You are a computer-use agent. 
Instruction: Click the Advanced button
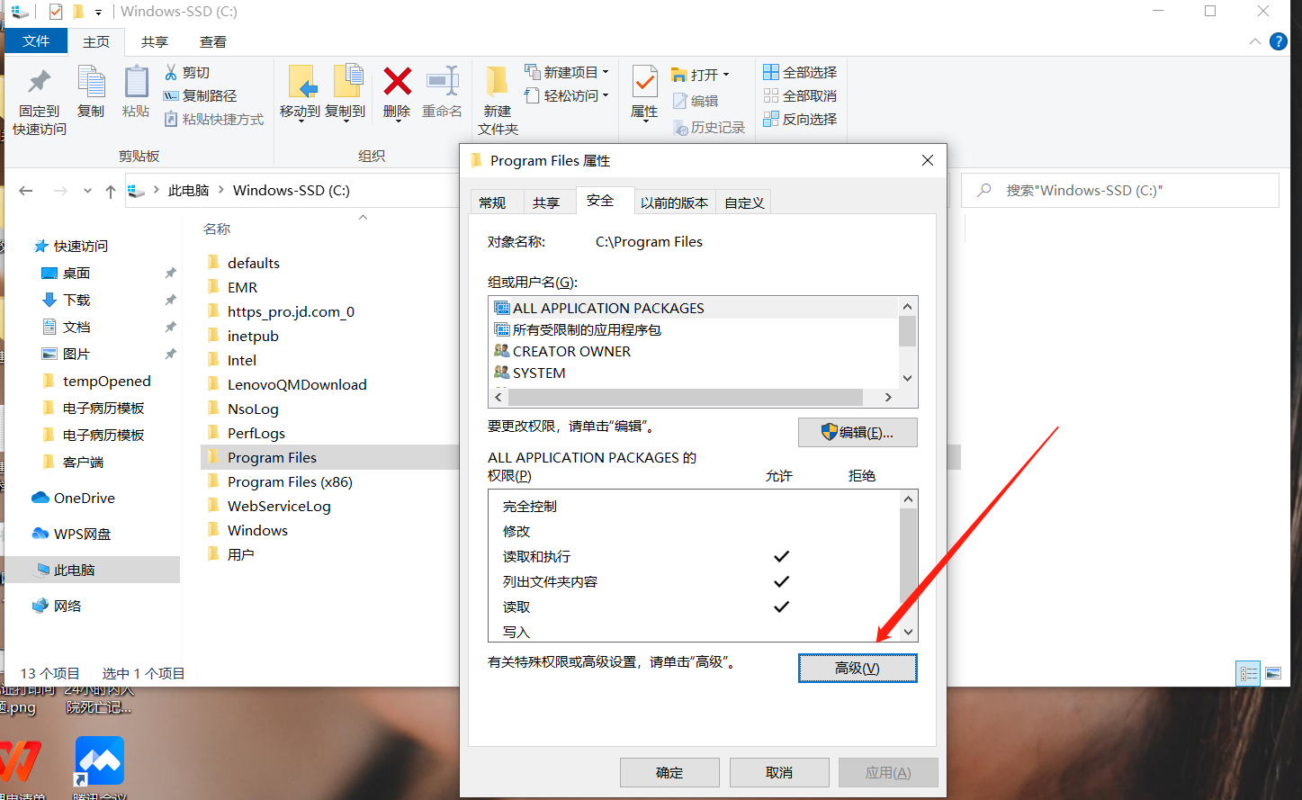pyautogui.click(x=858, y=668)
